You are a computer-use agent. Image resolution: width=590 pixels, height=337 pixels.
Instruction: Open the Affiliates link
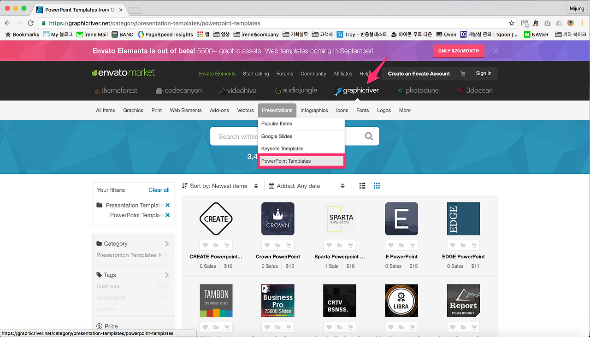click(343, 74)
